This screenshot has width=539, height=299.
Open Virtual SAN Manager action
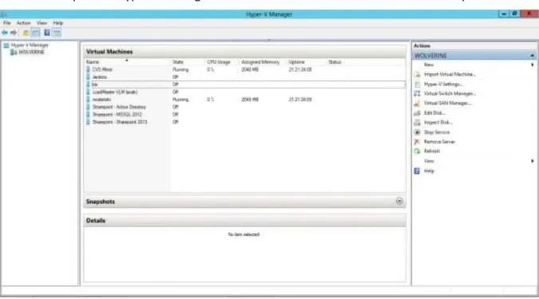[x=447, y=104]
